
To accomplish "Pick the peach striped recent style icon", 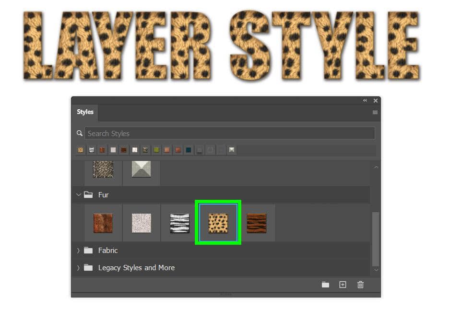I will [167, 150].
